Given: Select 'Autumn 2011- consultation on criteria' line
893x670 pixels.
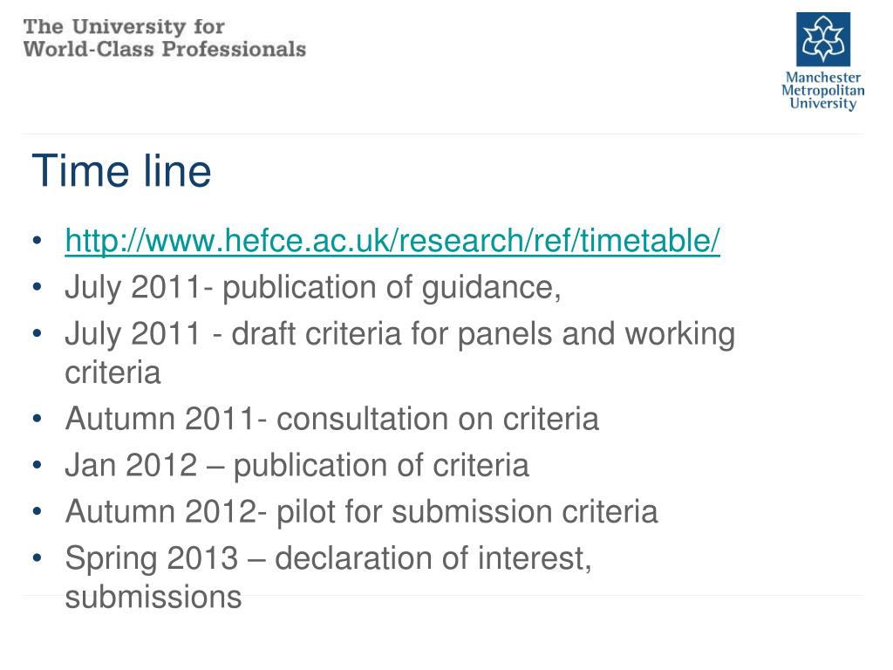Looking at the screenshot, I should pos(331,419).
